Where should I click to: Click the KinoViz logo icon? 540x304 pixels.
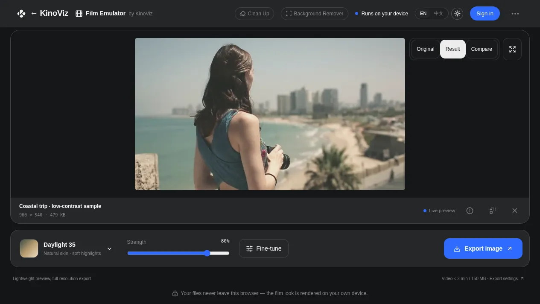tap(21, 14)
